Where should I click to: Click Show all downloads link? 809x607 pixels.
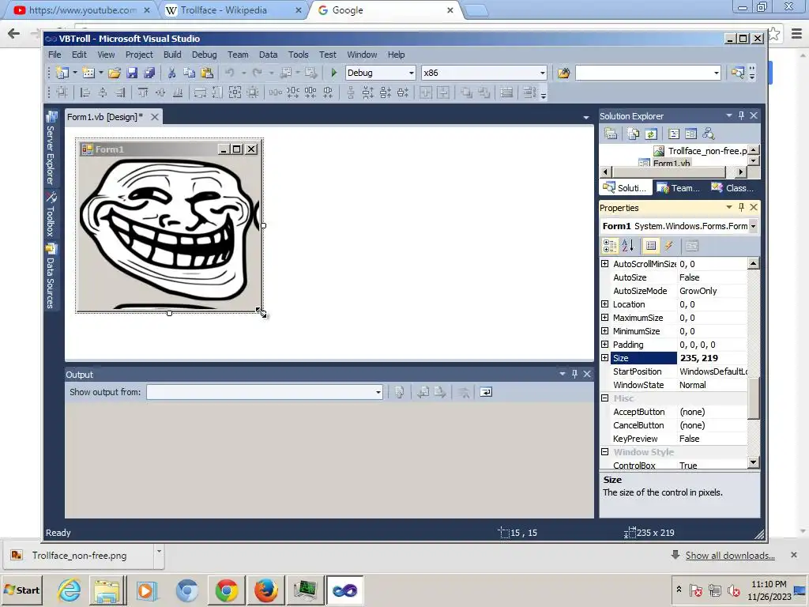point(730,556)
